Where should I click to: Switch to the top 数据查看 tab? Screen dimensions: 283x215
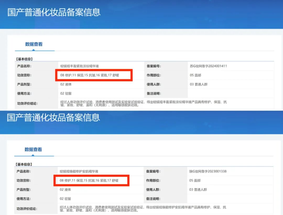coord(34,44)
